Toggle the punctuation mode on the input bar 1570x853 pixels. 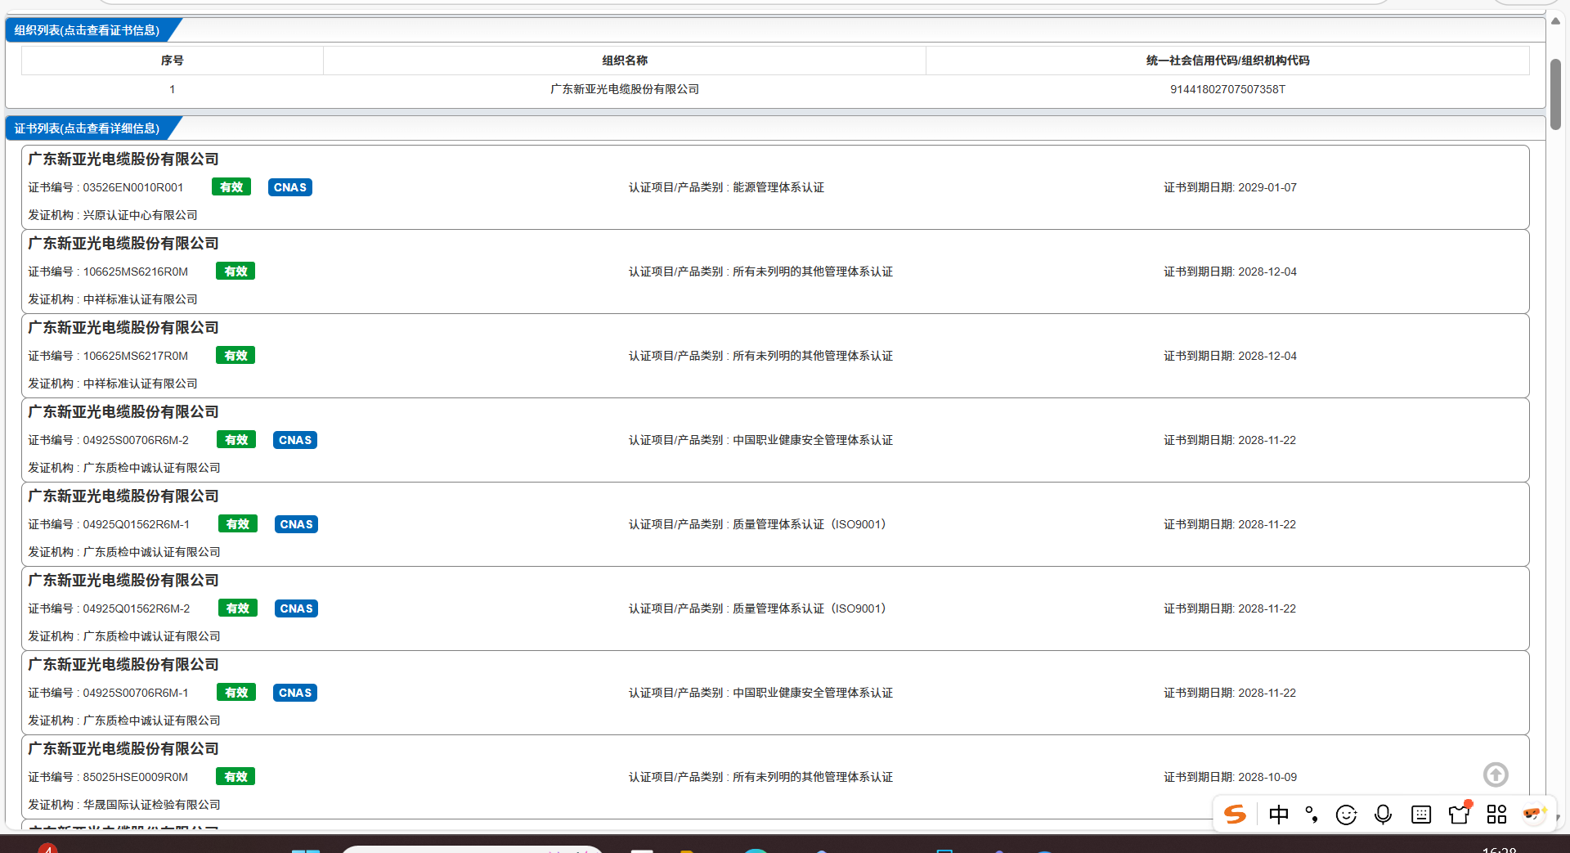click(1312, 815)
